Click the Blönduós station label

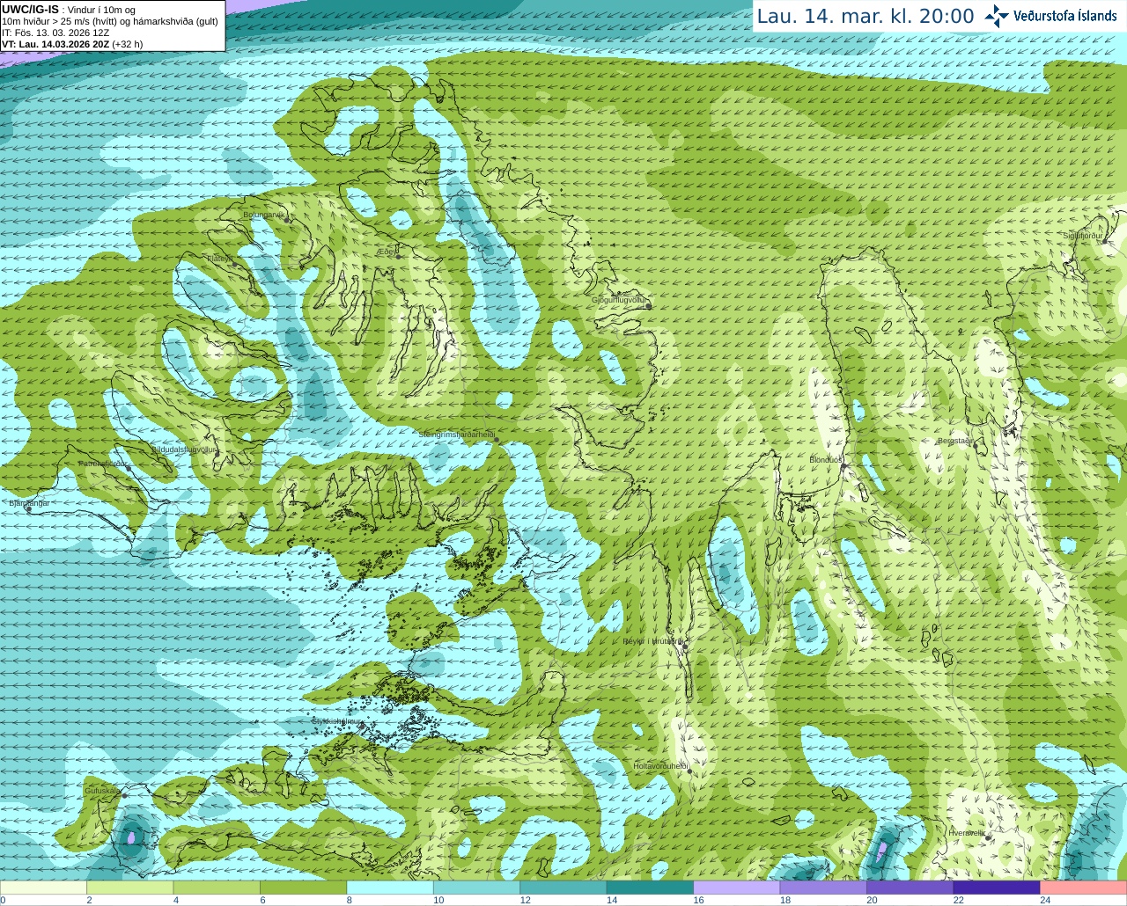click(x=826, y=460)
